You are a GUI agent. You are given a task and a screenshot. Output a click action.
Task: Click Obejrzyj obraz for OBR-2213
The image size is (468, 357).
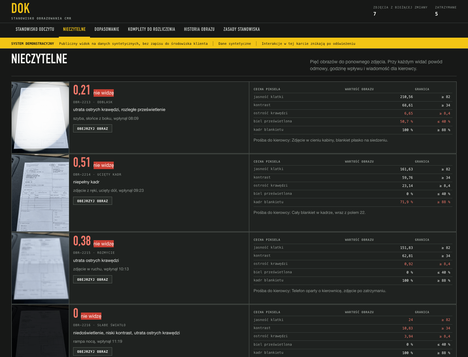pos(93,129)
